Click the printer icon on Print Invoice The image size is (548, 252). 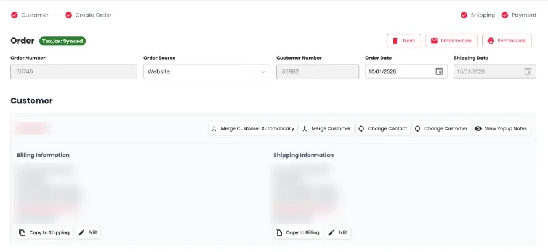(x=491, y=41)
